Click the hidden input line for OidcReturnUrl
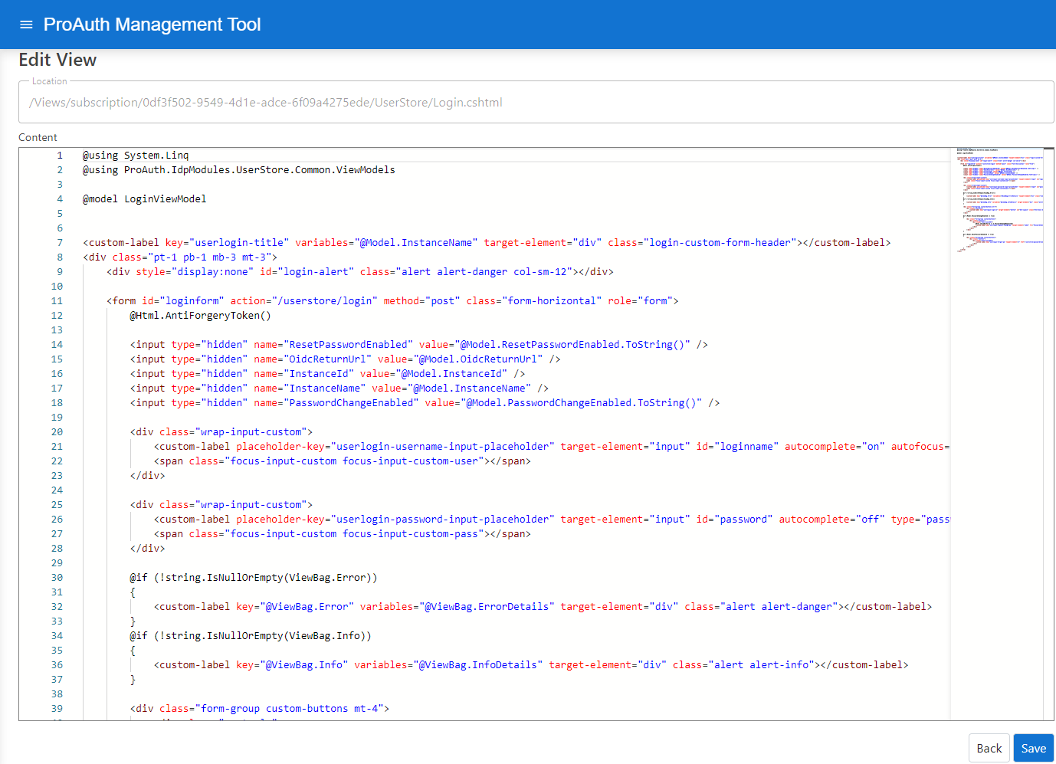Image resolution: width=1056 pixels, height=764 pixels. coord(322,359)
